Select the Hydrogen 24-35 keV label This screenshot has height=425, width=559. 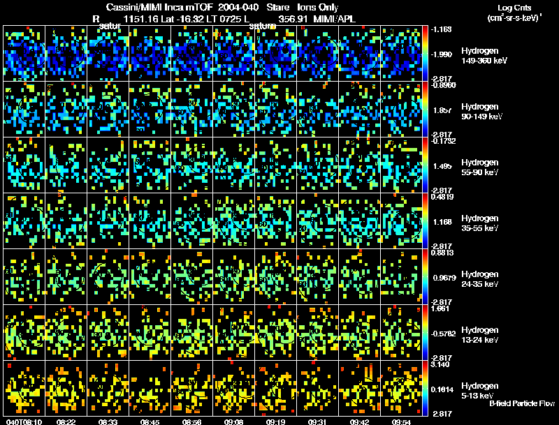480,278
